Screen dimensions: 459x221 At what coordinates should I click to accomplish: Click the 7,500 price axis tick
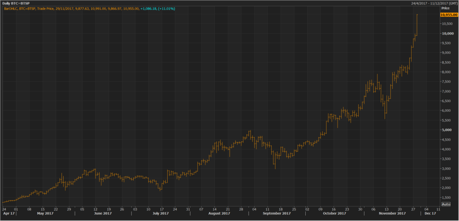point(447,82)
